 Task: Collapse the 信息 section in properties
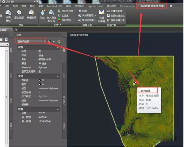point(58,47)
